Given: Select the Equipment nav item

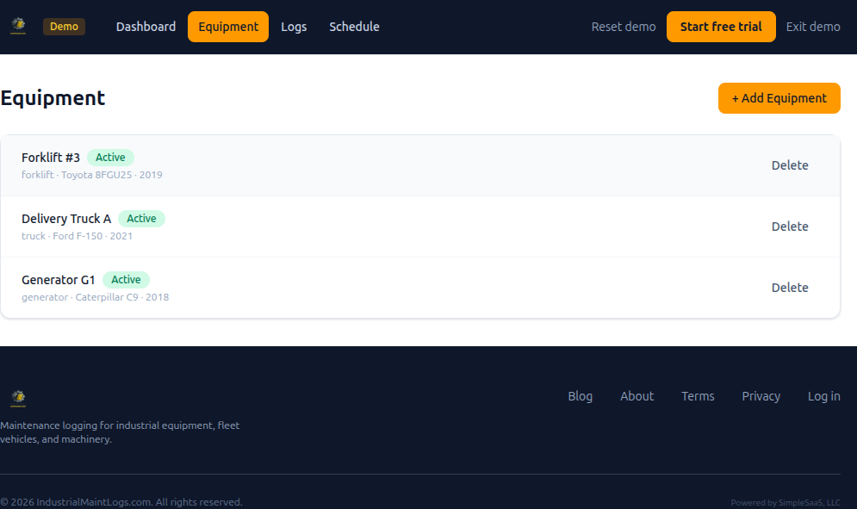Looking at the screenshot, I should click(227, 27).
